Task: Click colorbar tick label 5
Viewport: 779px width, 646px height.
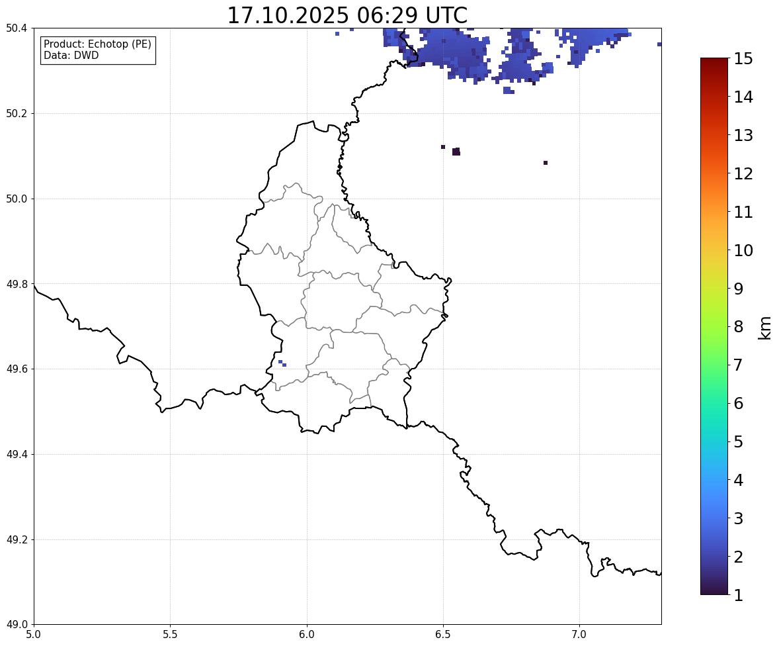Action: pos(739,441)
